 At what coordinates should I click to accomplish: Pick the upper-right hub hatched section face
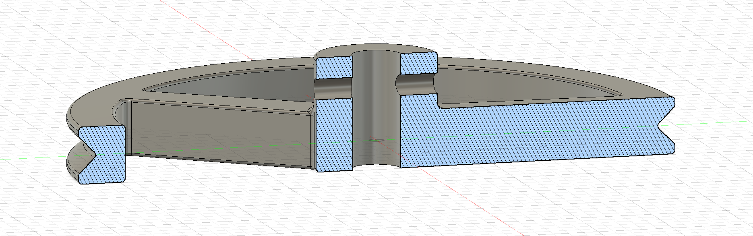[419, 63]
